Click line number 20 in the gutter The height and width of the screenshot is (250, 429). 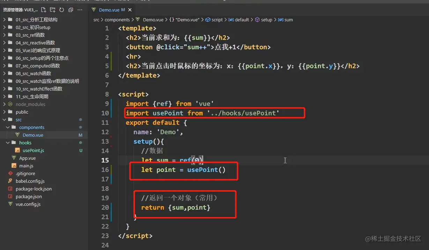tap(105, 207)
